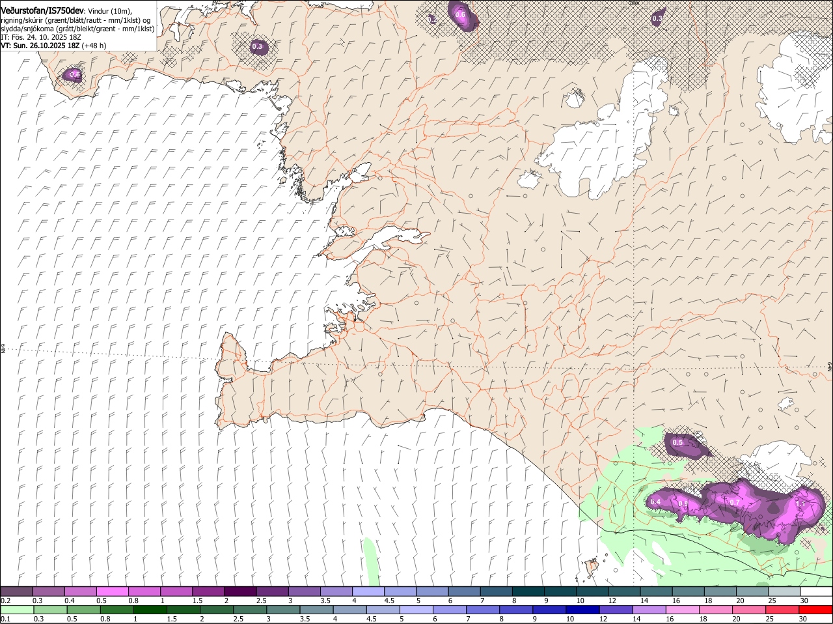Click the '2' label in the upper legend row
833x624 pixels.
[226, 601]
